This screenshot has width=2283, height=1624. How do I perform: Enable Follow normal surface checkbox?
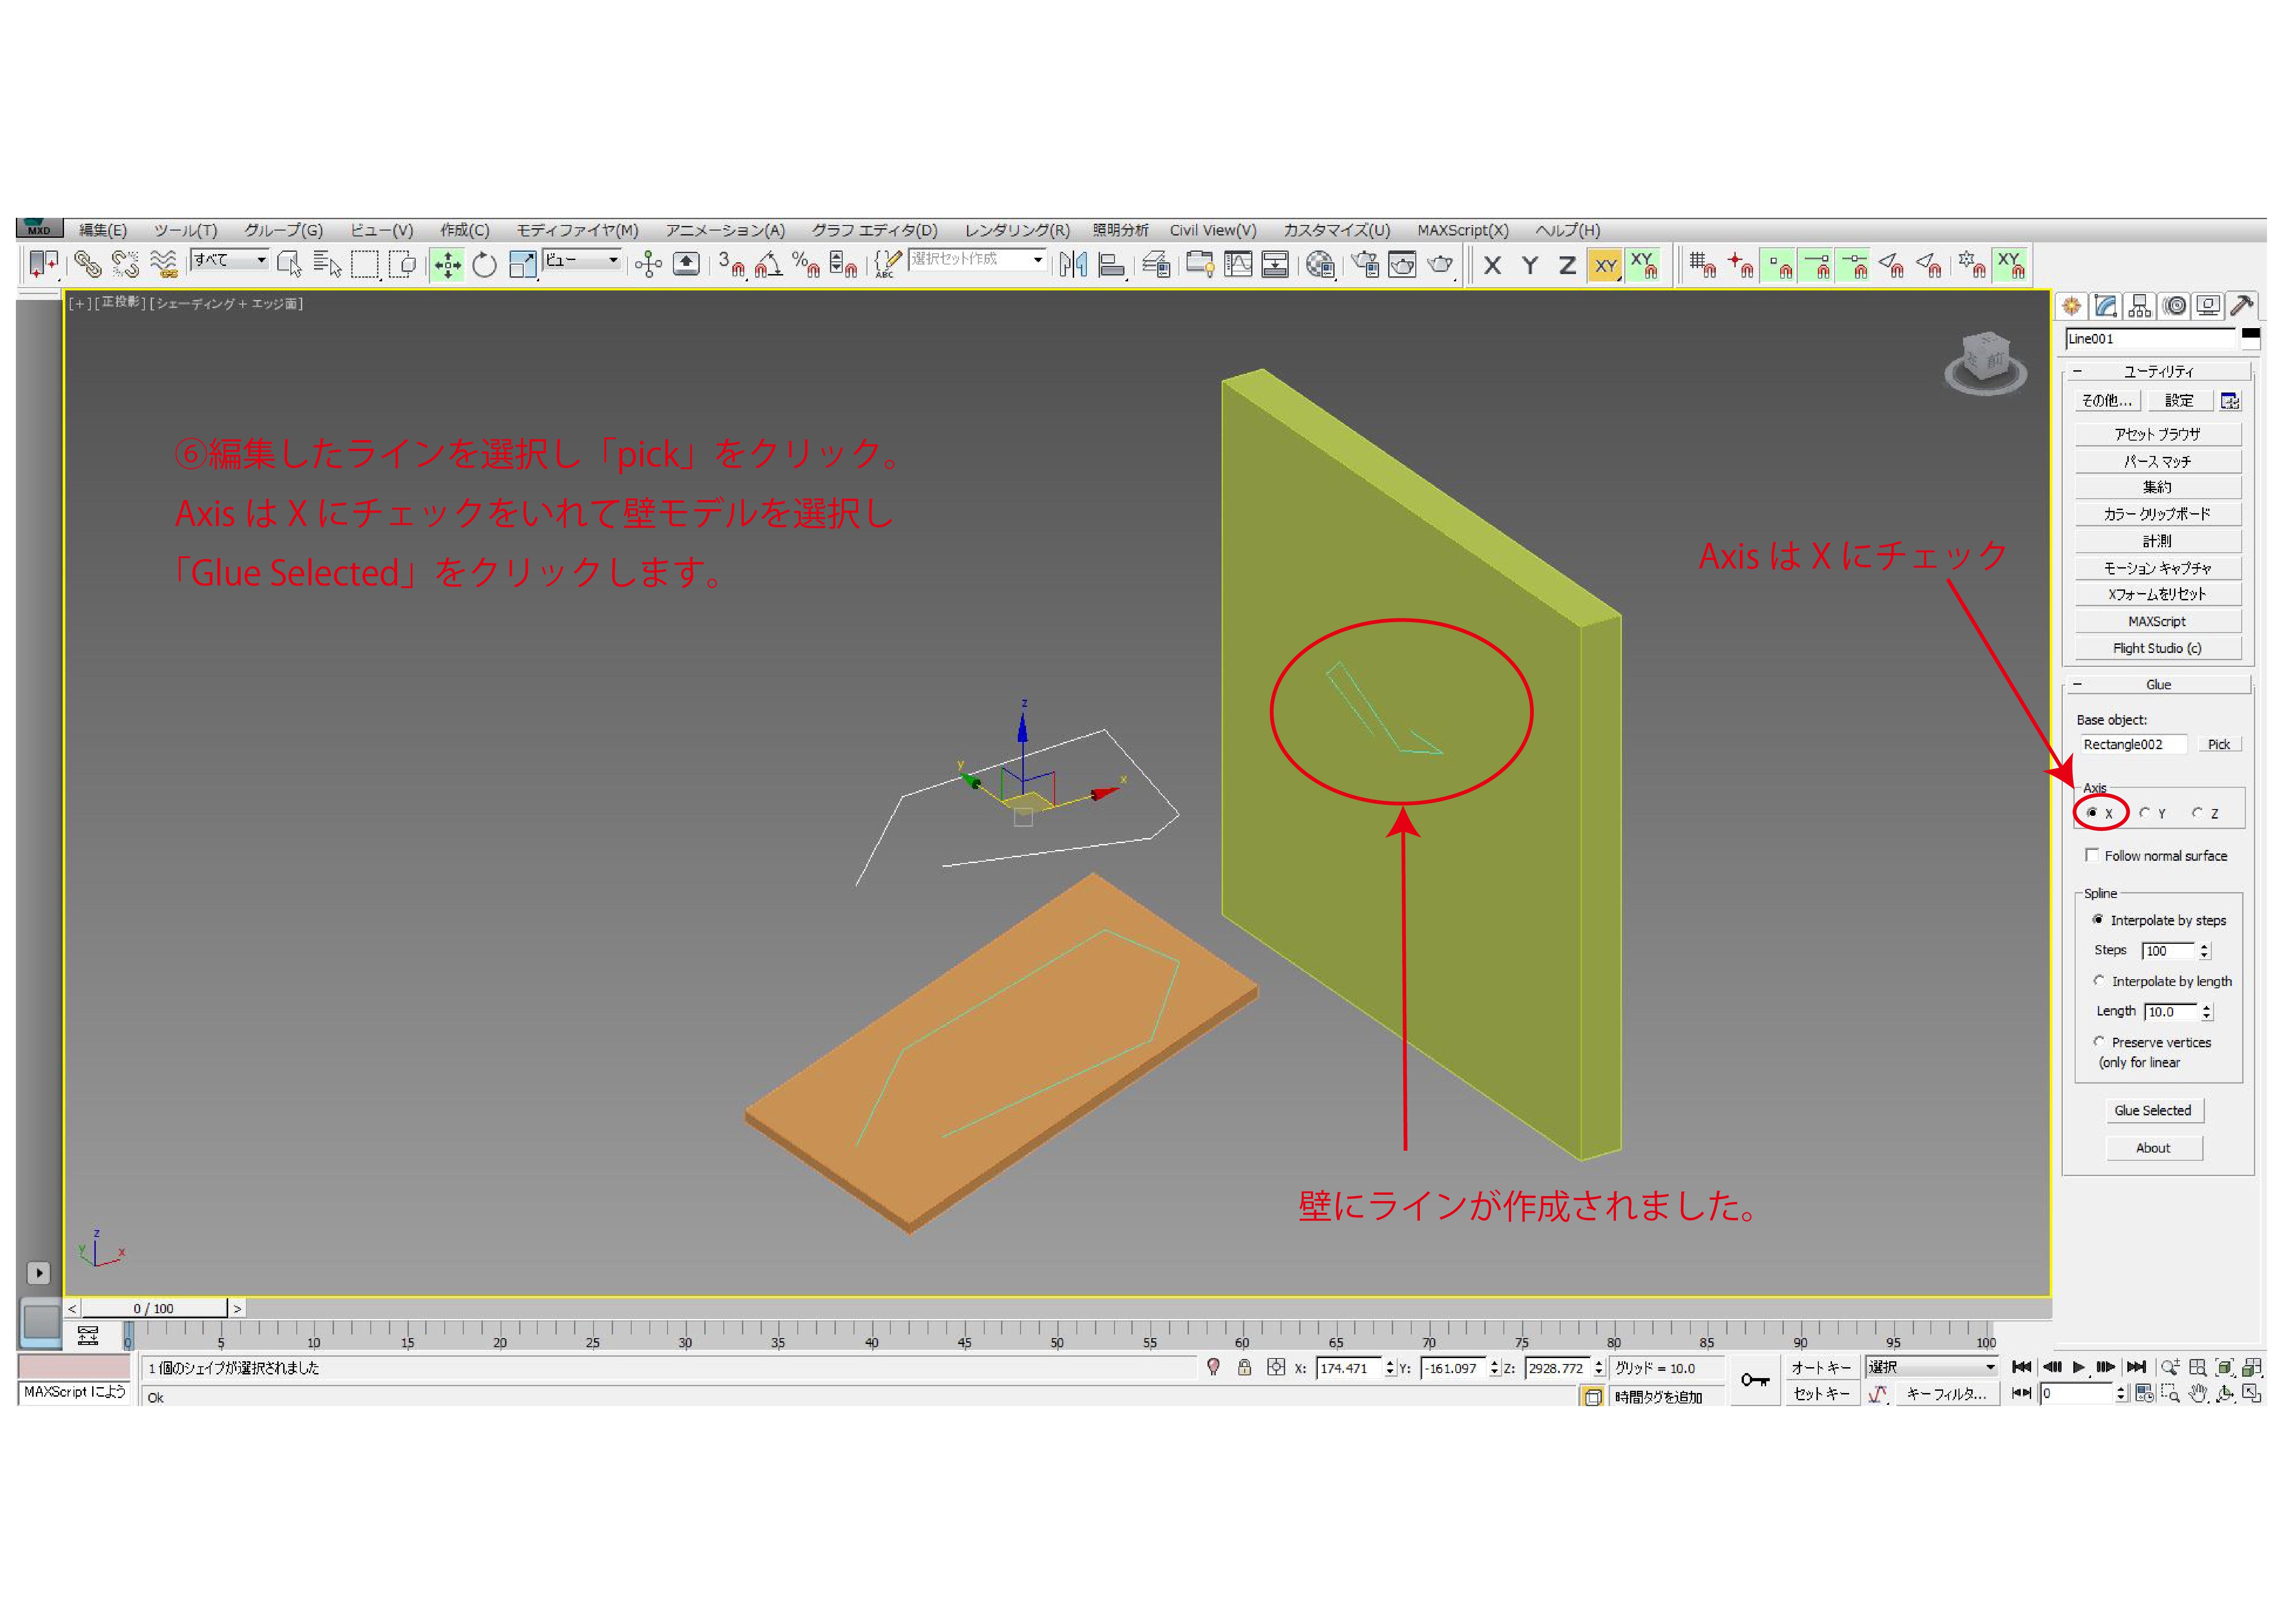click(x=2092, y=855)
